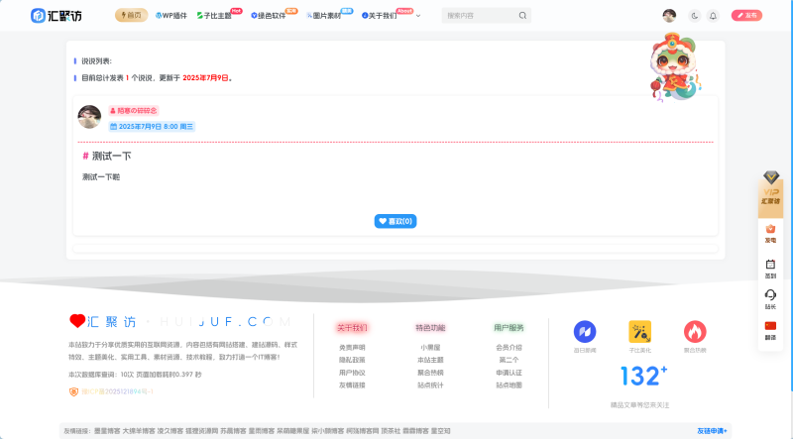Expand the 图片素材 nav menu

tap(324, 16)
